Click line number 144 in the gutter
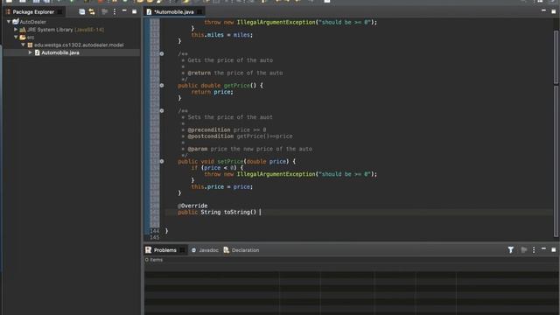The height and width of the screenshot is (315, 560). (155, 231)
